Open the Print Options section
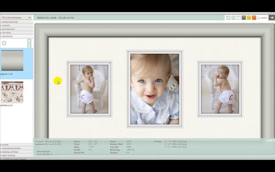This screenshot has height=172, width=275. pos(16,156)
